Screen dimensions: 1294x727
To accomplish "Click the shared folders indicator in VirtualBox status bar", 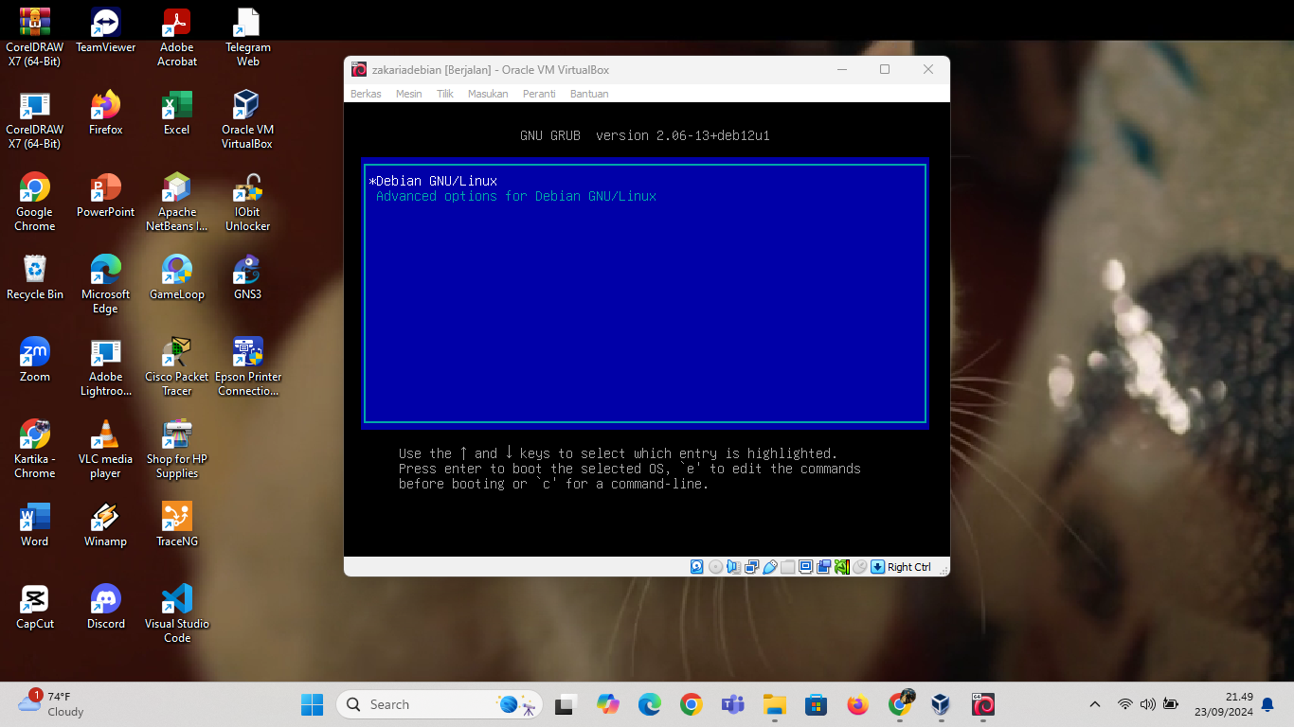I will coord(787,567).
